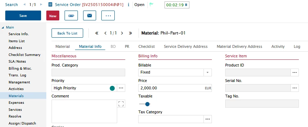Open Product ID lookup ellipsis
The height and width of the screenshot is (127, 308).
point(294,72)
